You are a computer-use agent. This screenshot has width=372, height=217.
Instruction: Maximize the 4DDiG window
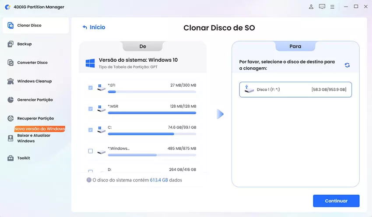click(356, 7)
